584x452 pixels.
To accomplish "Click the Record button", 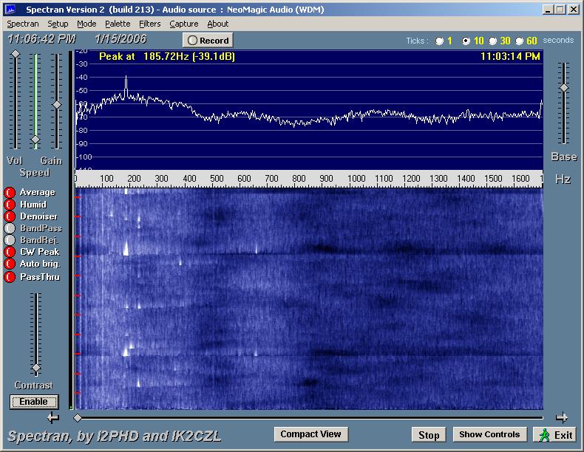I will click(x=208, y=40).
